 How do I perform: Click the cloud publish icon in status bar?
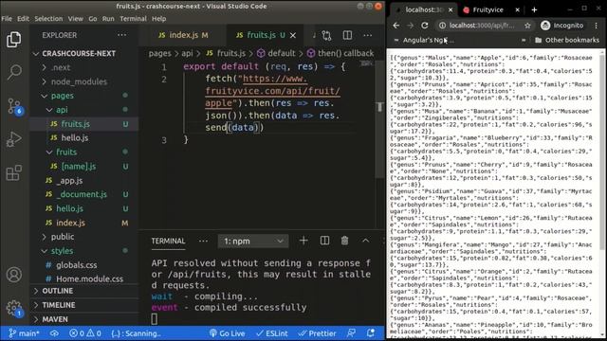pyautogui.click(x=54, y=333)
